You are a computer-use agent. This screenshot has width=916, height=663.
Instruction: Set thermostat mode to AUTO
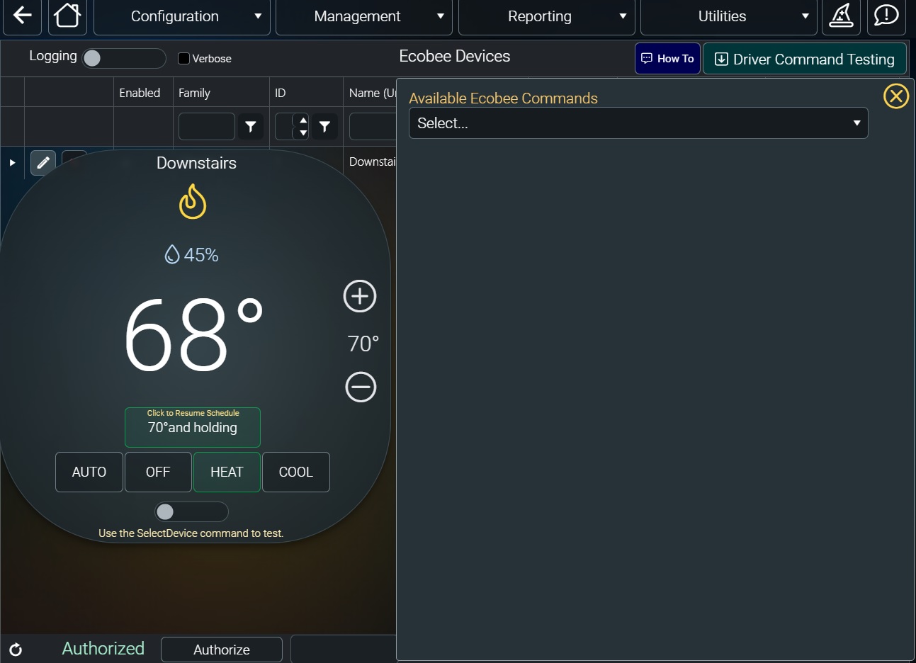pyautogui.click(x=89, y=472)
